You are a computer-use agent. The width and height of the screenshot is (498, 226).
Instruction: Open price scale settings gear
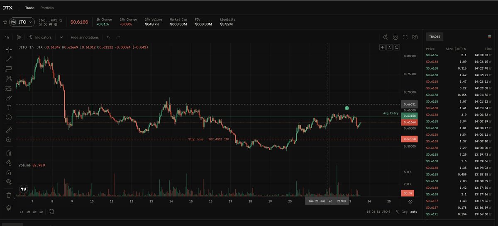pos(410,202)
